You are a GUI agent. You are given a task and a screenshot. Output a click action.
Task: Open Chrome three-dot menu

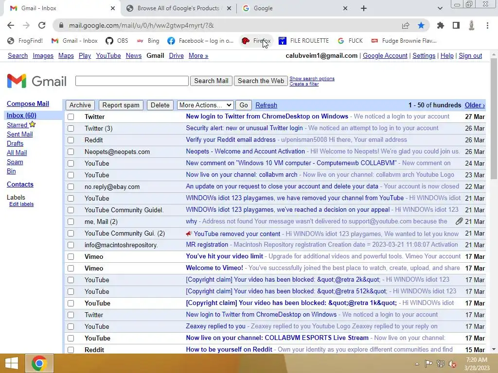click(487, 25)
